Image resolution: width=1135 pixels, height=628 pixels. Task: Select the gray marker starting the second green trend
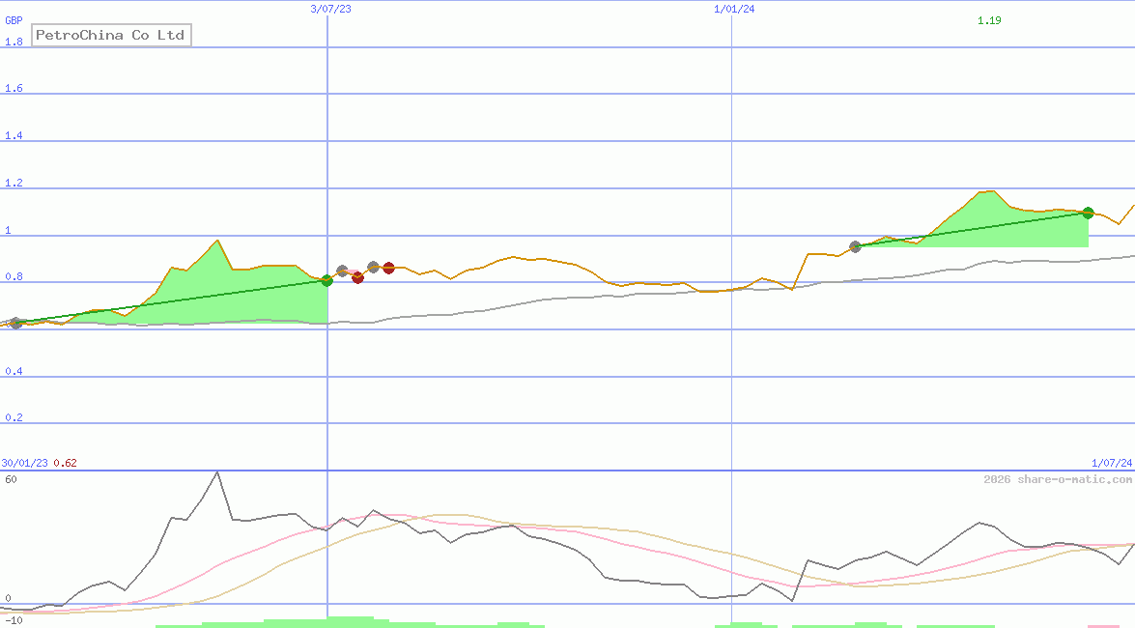tap(855, 246)
